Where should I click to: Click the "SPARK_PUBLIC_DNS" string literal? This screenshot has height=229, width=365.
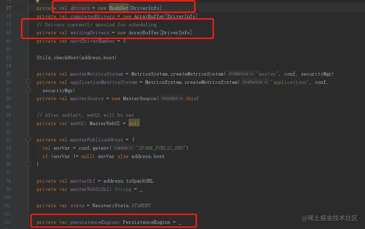(161, 148)
